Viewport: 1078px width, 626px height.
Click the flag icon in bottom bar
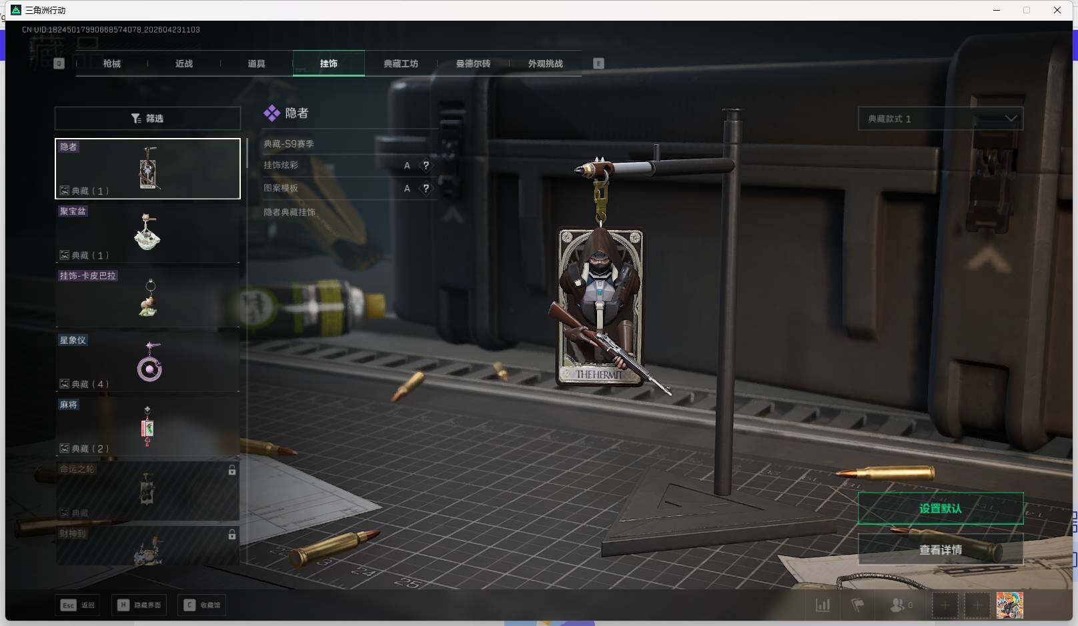click(857, 605)
